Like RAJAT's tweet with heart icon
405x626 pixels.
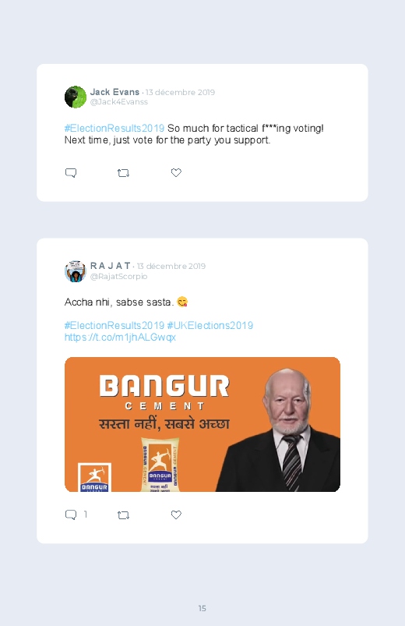click(x=176, y=515)
